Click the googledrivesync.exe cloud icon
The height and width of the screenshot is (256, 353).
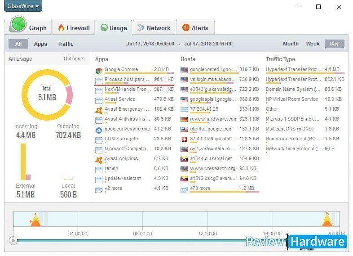(x=99, y=130)
